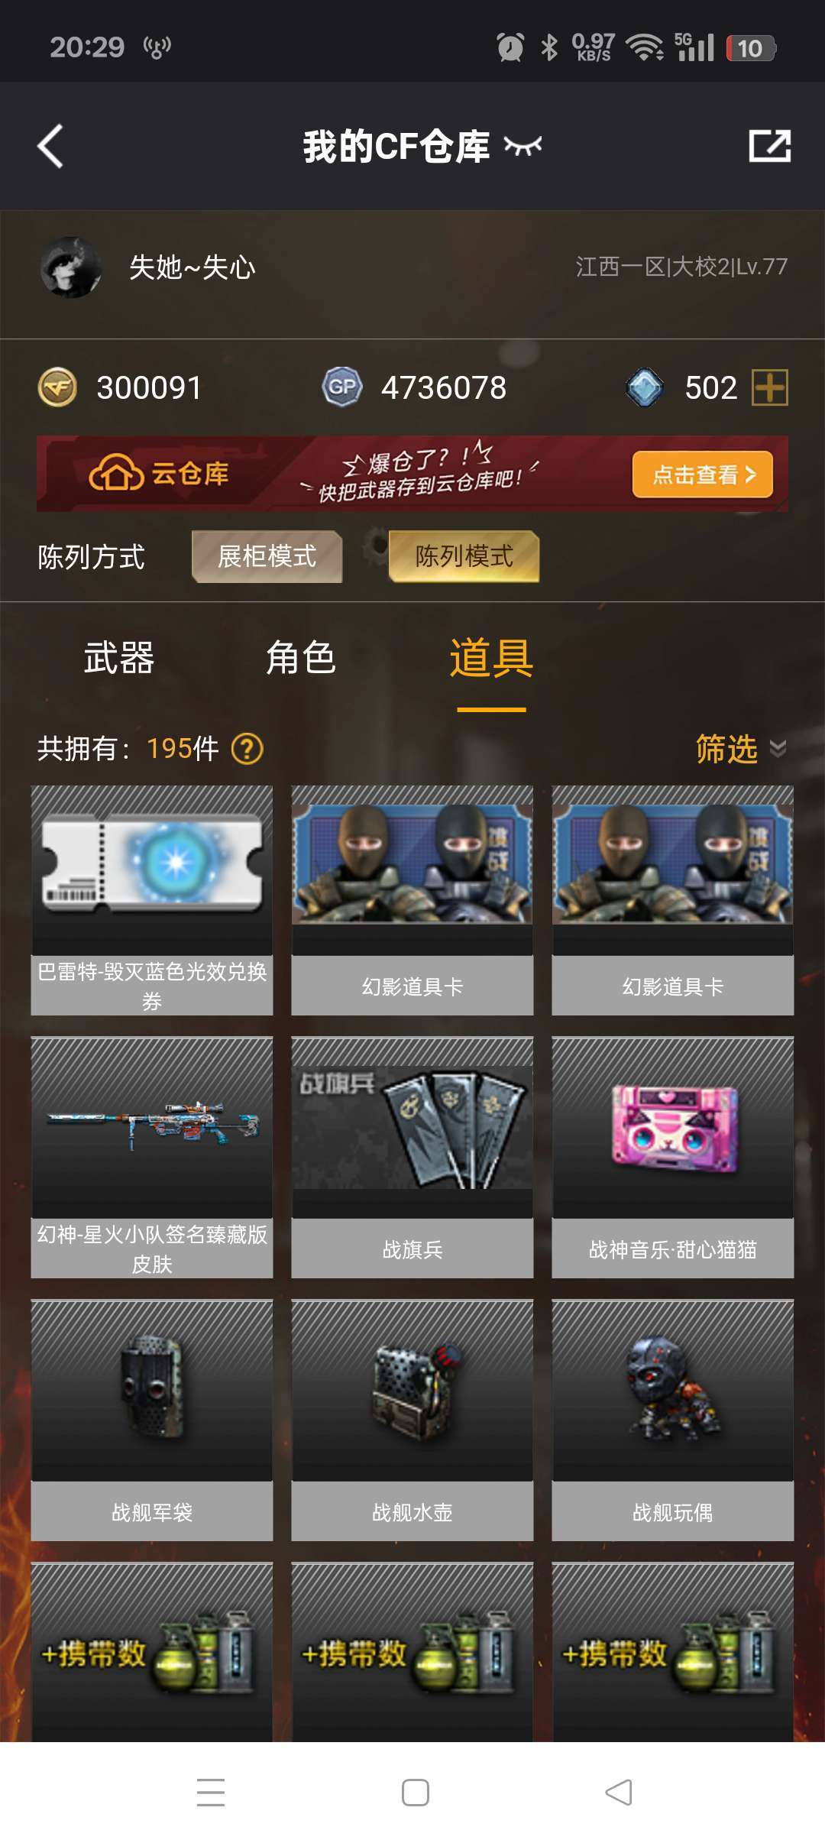This screenshot has width=825, height=1843.
Task: Select the 战旗兵 item thumbnail
Action: [x=412, y=1128]
